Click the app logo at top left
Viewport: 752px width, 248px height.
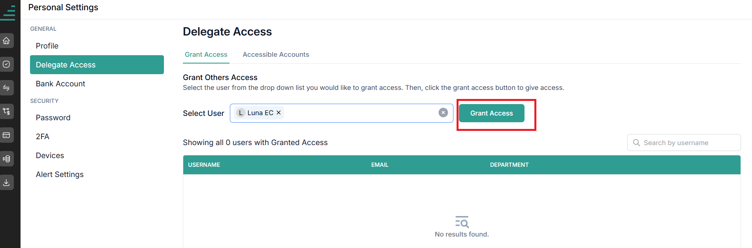pos(8,13)
